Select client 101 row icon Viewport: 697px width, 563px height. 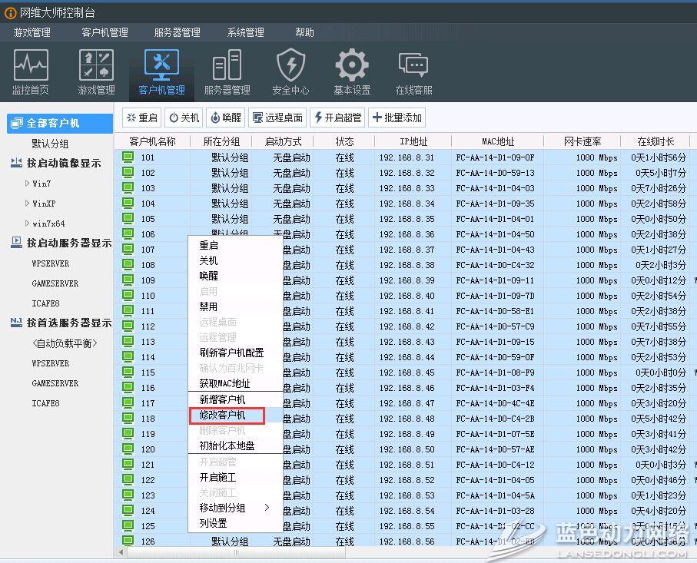(128, 157)
